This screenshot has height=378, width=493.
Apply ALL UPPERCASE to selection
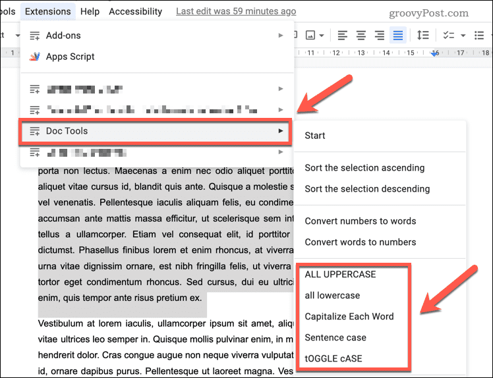pyautogui.click(x=380, y=275)
